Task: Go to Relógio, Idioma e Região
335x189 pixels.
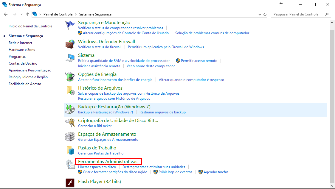Action: pyautogui.click(x=28, y=77)
